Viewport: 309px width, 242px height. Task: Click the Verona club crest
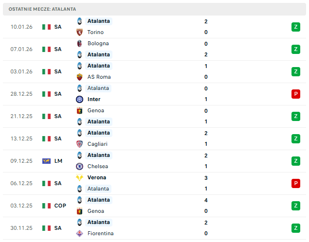(79, 177)
